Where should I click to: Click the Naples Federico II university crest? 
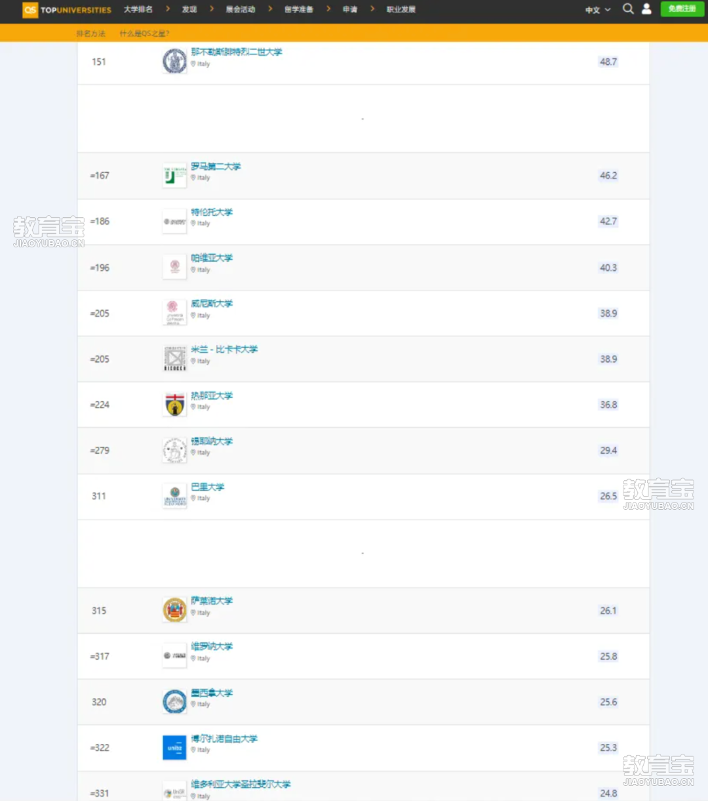tap(174, 61)
